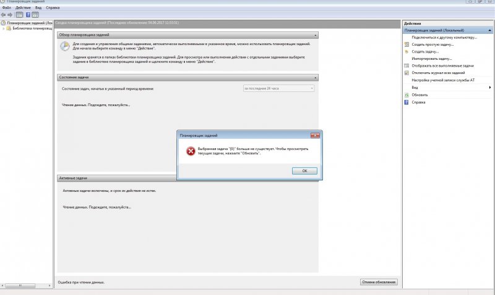Open the 'за последние 24 часа' dropdown
The height and width of the screenshot is (295, 495).
click(311, 89)
